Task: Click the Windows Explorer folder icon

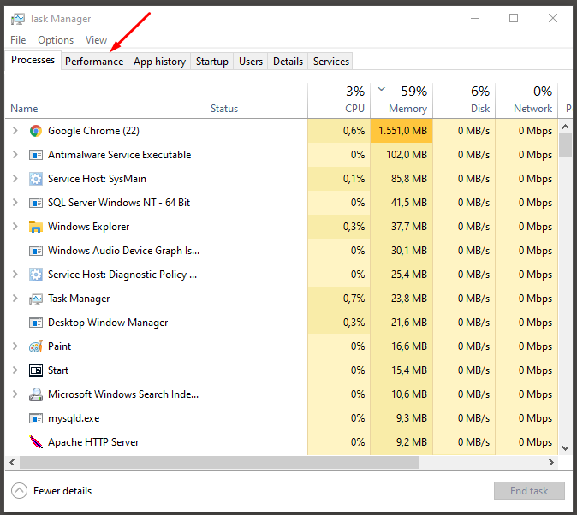Action: point(36,227)
